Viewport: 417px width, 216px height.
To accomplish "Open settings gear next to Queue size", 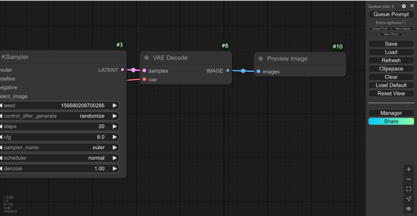I will pos(404,6).
